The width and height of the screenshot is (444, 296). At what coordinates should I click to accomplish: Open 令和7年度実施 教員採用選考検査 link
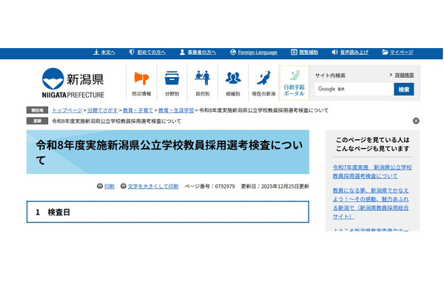372,172
